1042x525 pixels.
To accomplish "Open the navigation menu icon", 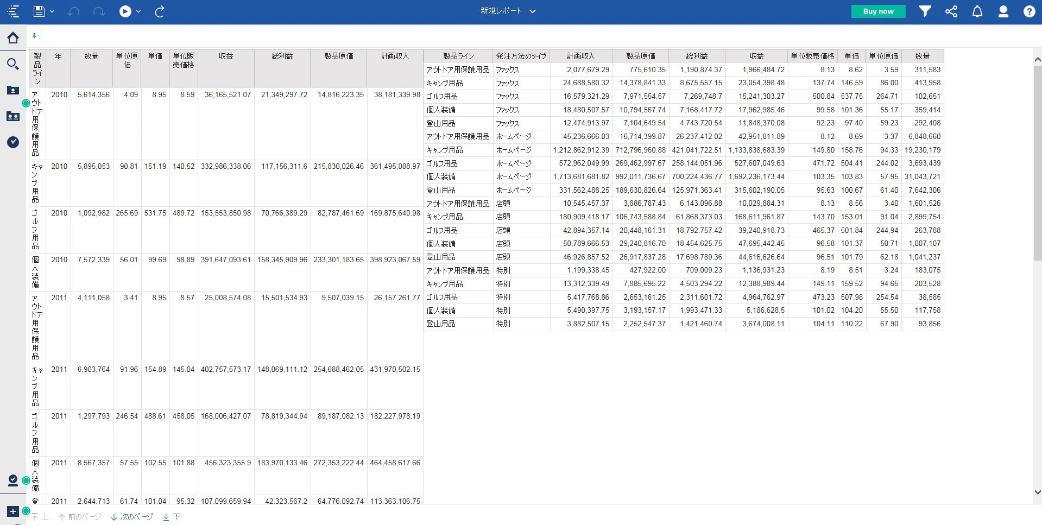I will [x=13, y=11].
